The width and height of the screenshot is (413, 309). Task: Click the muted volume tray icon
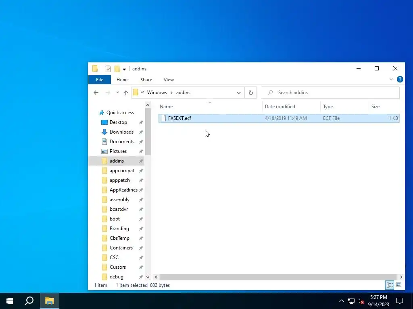[x=361, y=301]
